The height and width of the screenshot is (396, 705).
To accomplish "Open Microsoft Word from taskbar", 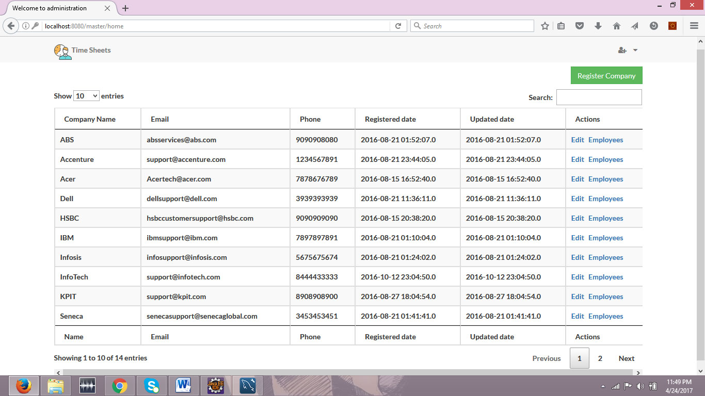I will (x=184, y=386).
